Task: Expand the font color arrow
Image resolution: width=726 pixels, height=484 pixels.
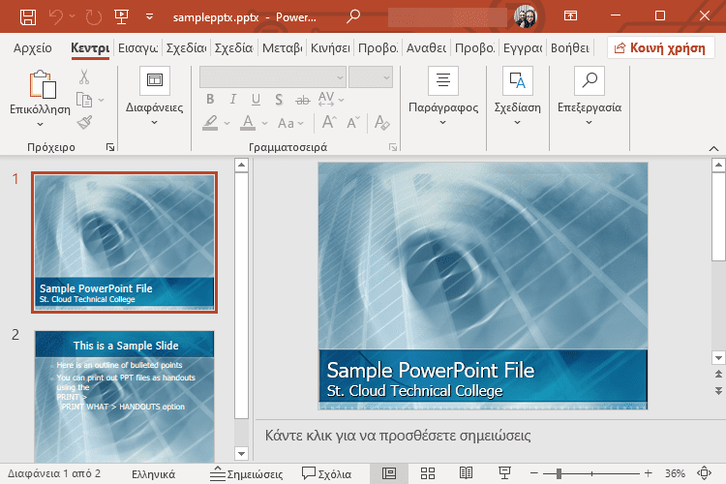Action: pyautogui.click(x=265, y=123)
